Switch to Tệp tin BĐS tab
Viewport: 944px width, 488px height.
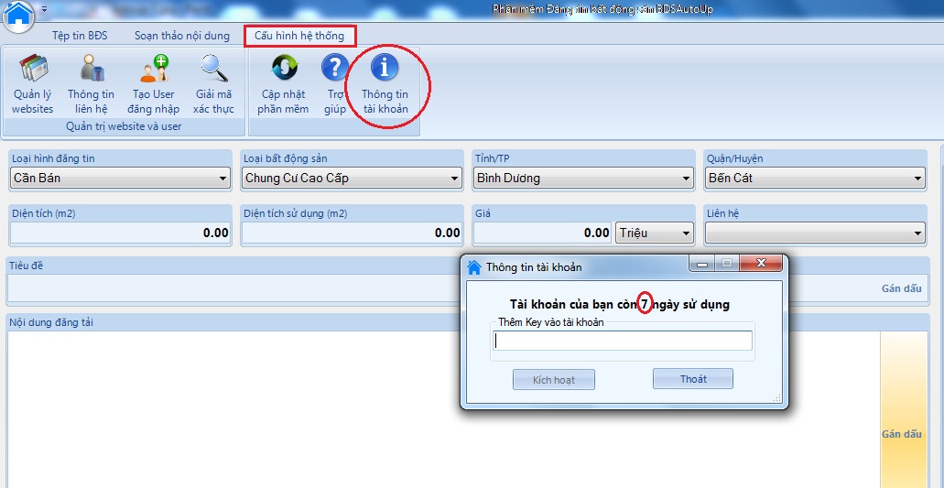(80, 36)
